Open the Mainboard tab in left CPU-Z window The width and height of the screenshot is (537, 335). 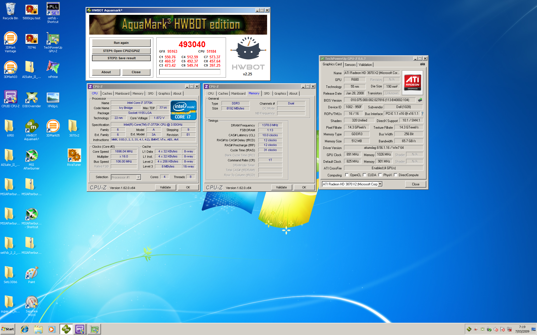point(122,94)
